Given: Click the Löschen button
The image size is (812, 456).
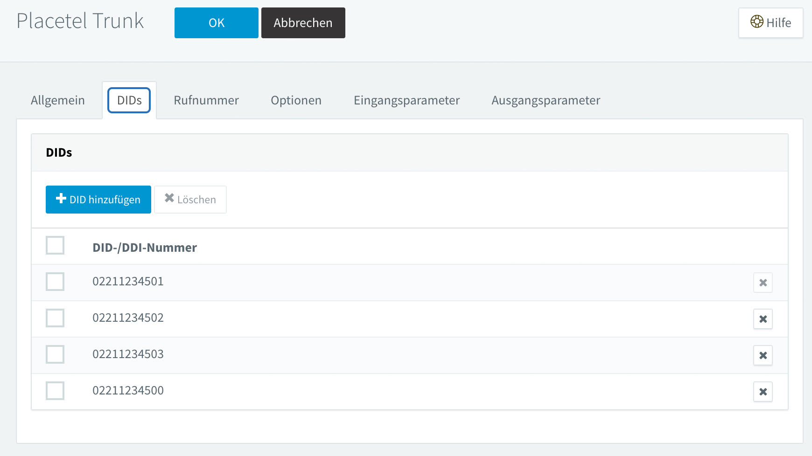Looking at the screenshot, I should tap(190, 200).
